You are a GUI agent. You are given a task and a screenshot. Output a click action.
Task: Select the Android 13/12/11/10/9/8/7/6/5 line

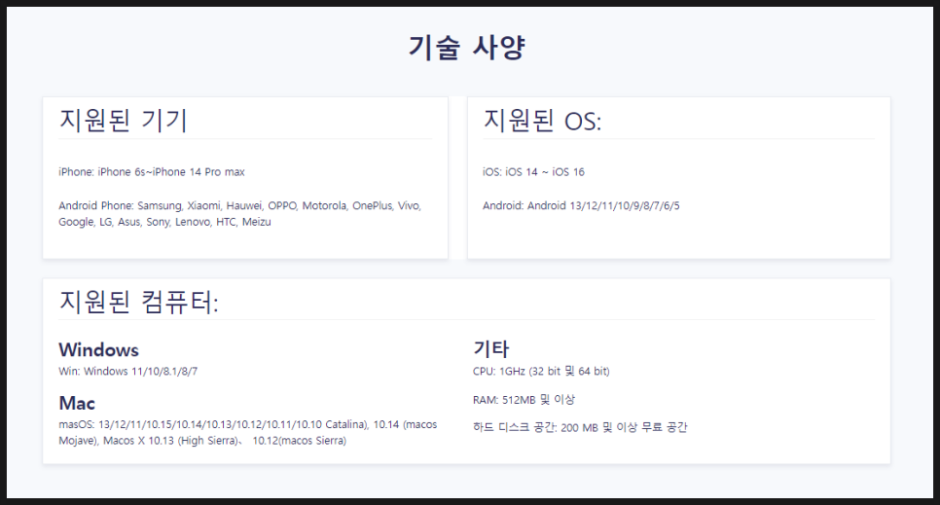click(581, 205)
